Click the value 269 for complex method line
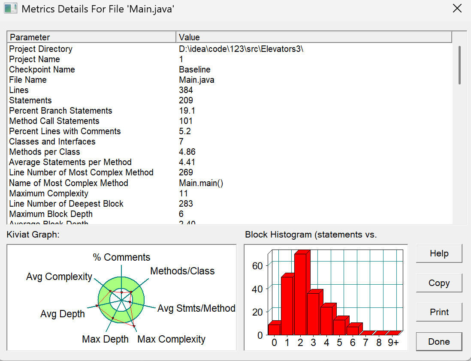This screenshot has height=361, width=471. [186, 172]
